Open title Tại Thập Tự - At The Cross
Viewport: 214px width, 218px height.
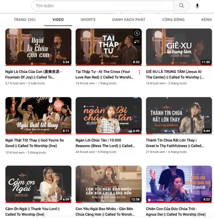(104, 74)
